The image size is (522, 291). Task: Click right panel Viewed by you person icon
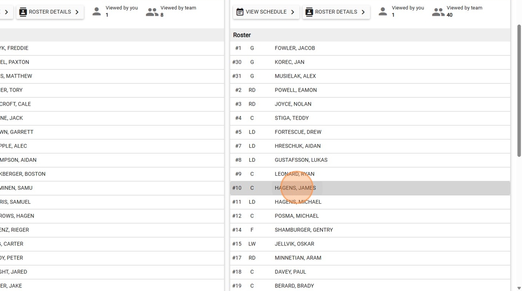[383, 12]
